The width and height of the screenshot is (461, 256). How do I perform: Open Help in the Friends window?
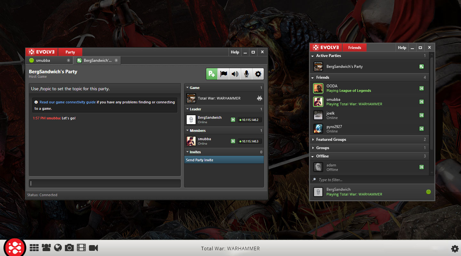tap(402, 48)
